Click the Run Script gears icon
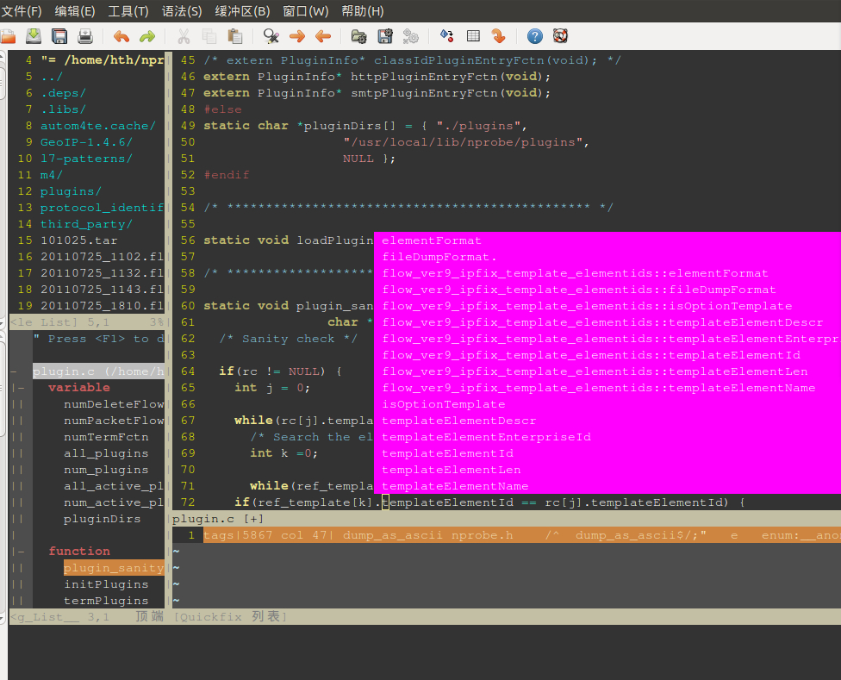841x680 pixels. coord(411,36)
